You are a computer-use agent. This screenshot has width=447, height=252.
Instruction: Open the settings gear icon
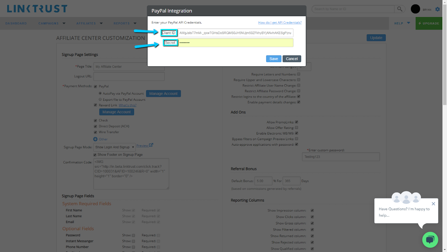point(438,9)
